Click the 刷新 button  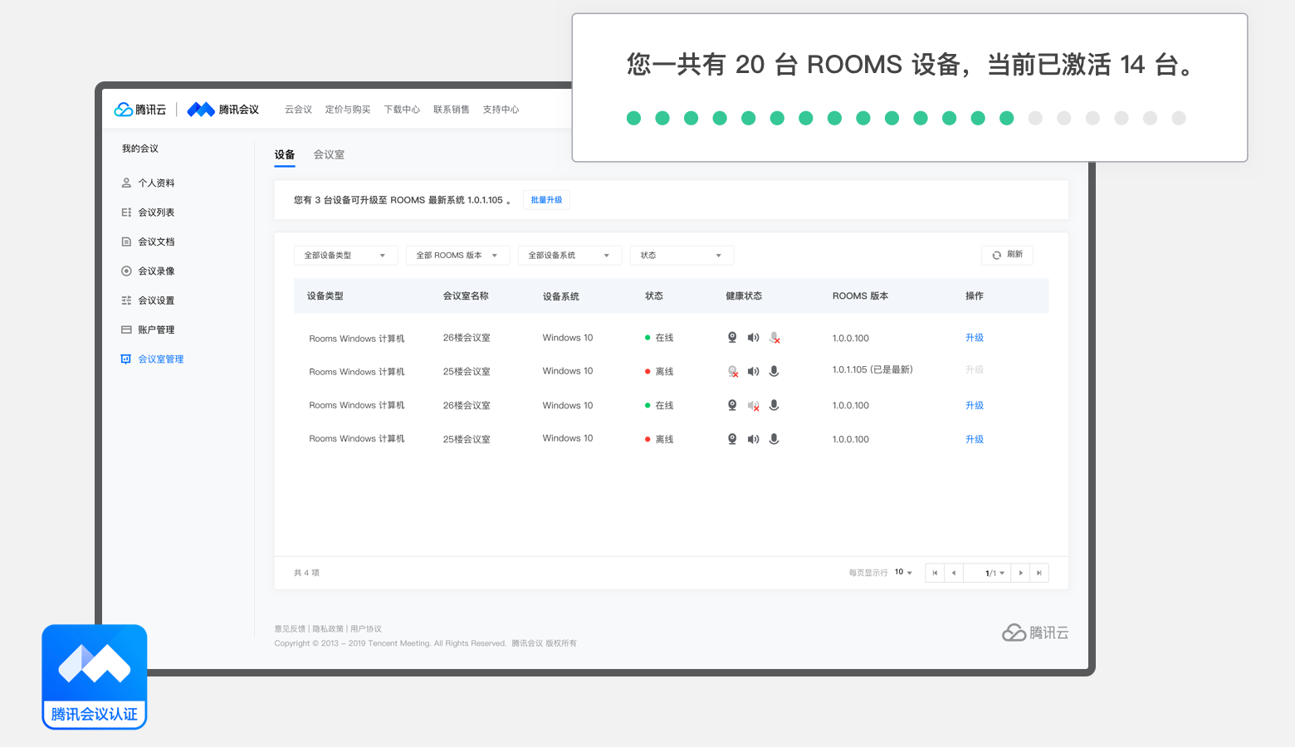(1007, 255)
